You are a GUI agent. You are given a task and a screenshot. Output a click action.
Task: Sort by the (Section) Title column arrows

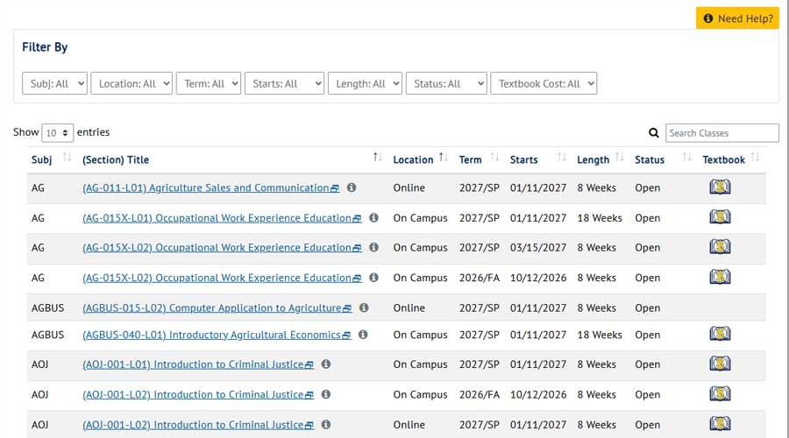pos(377,158)
